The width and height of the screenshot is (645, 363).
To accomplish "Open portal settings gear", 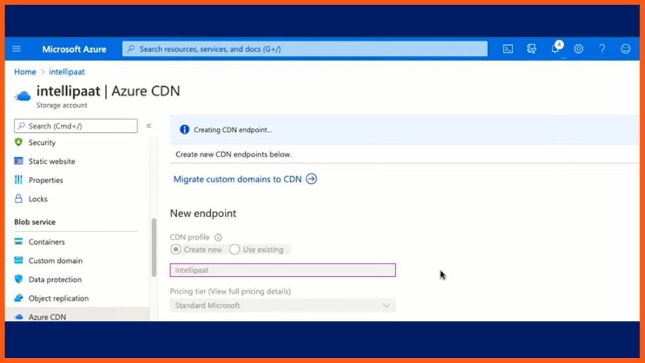I will click(x=578, y=49).
